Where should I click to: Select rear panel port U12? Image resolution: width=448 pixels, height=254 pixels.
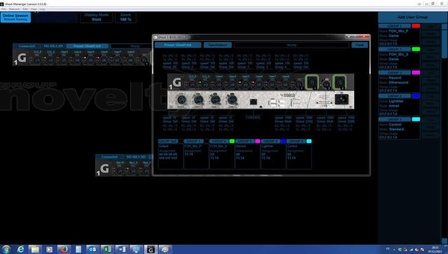click(x=231, y=100)
